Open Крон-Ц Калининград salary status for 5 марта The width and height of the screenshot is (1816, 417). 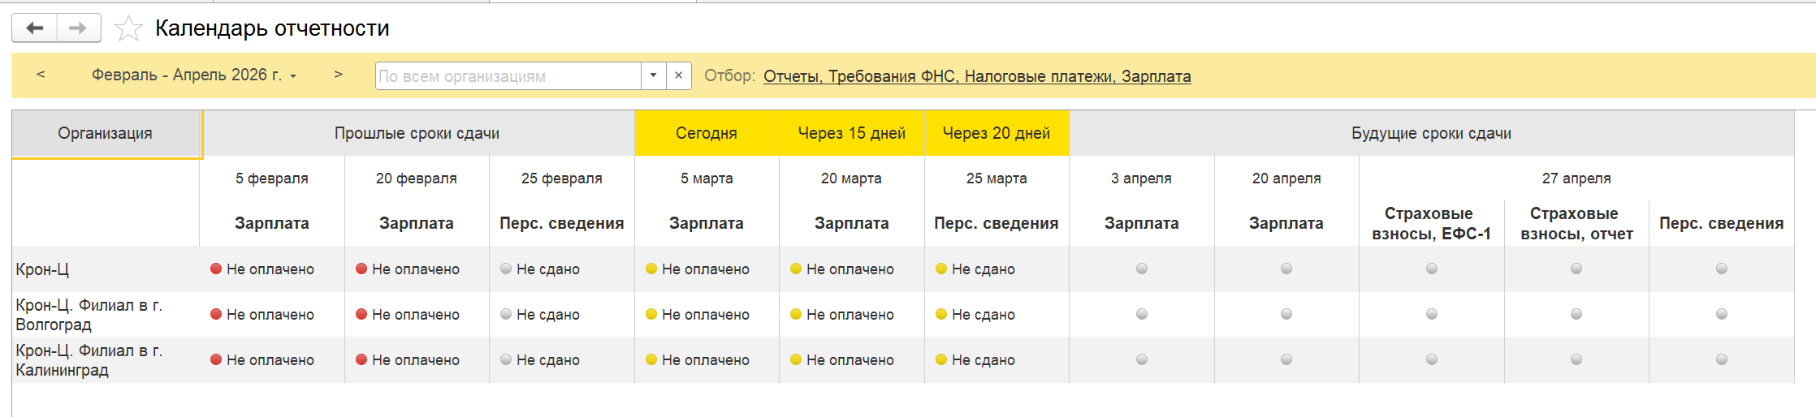coord(698,360)
